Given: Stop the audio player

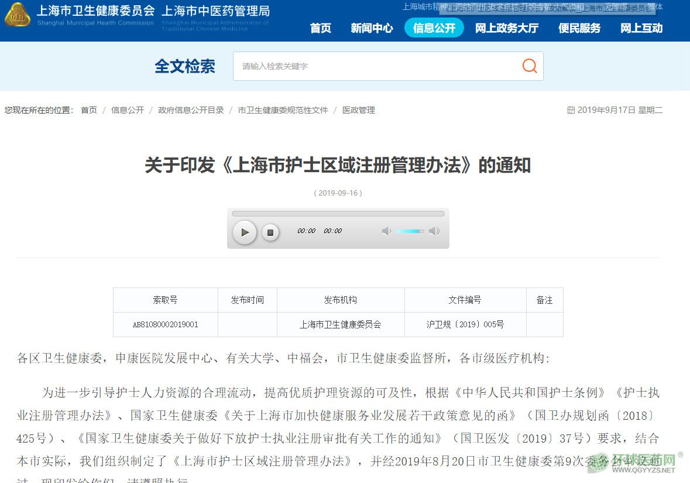Looking at the screenshot, I should (x=270, y=232).
